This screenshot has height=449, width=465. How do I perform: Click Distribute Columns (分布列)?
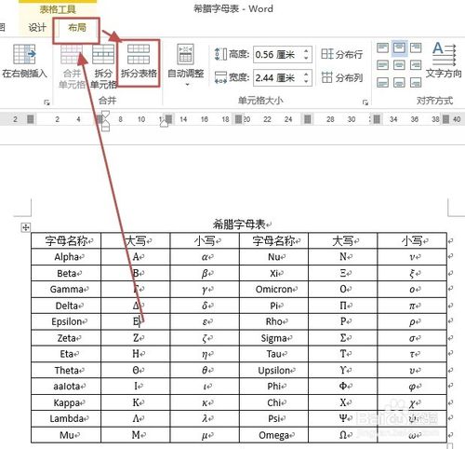point(341,77)
